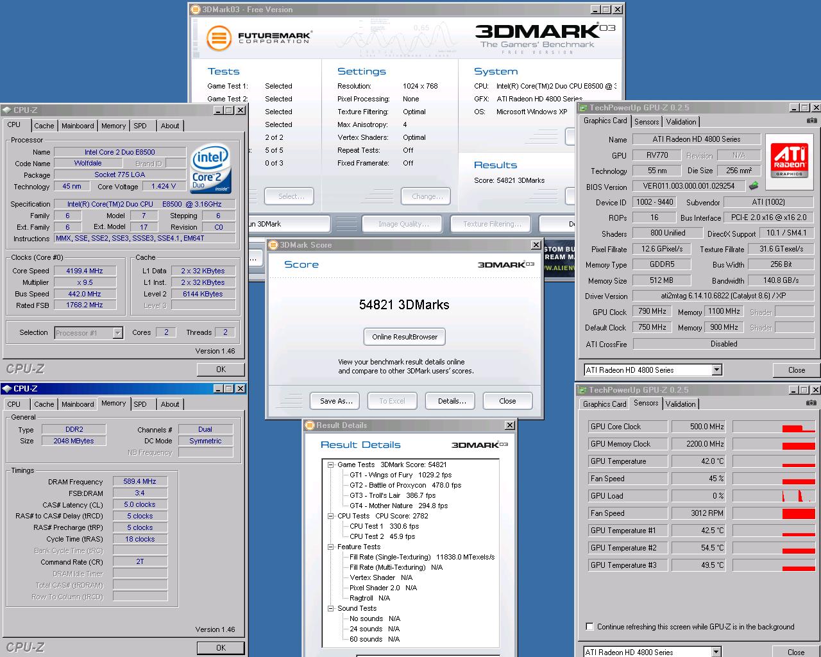Click the GPU-Z camera screenshot icon in Graphics Card window
821x657 pixels.
[811, 121]
